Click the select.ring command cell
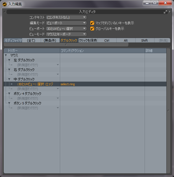Screen dimensions: 174x177 102,84
